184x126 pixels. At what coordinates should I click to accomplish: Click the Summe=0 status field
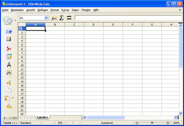pos(107,123)
